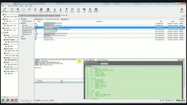Open the Help menu
Image resolution: width=187 pixels, height=105 pixels.
coord(31,6)
